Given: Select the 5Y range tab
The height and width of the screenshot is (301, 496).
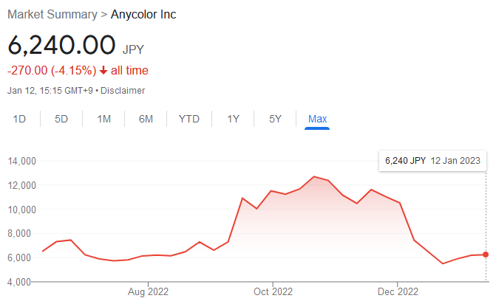Looking at the screenshot, I should (275, 119).
